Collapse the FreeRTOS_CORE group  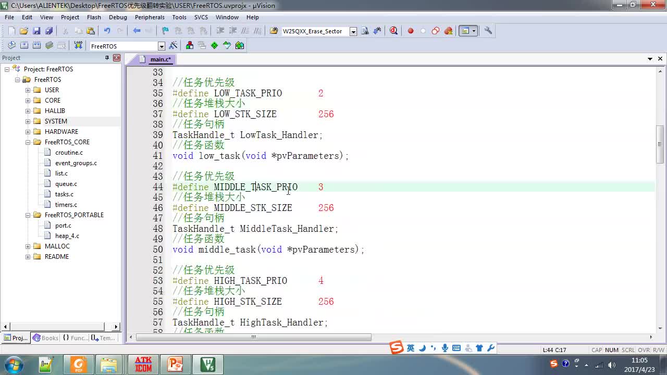tap(28, 142)
